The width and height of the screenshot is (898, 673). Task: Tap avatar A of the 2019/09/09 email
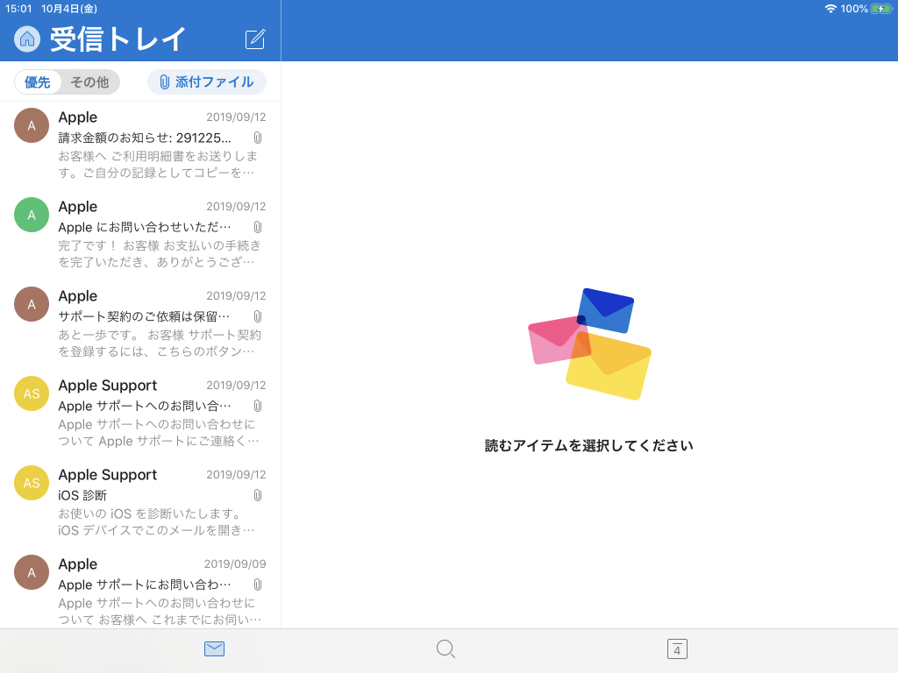pyautogui.click(x=32, y=571)
